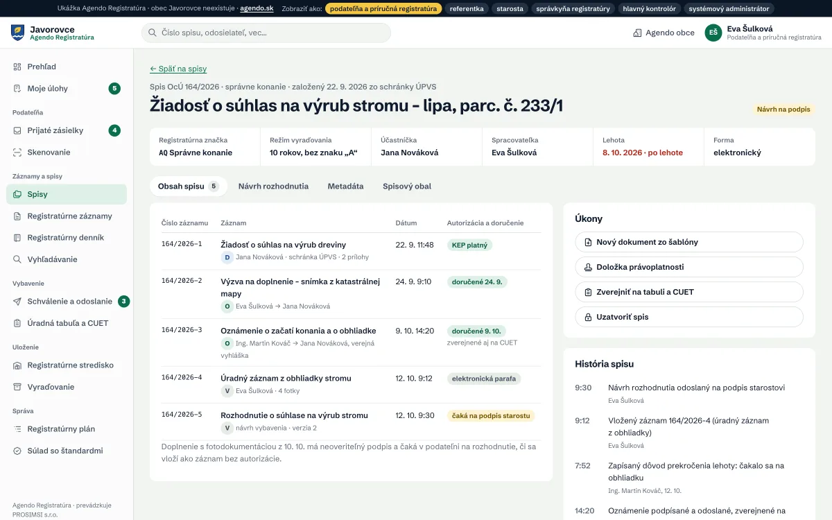This screenshot has width=832, height=520.
Task: Click the count badge on Obsah spisu tab
Action: [214, 186]
